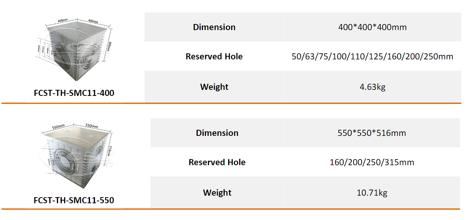Click Weight label beside 10.71kg
This screenshot has width=468, height=220.
(217, 193)
